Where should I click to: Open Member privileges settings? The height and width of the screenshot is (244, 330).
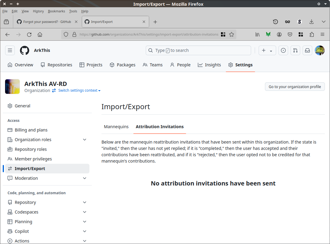[x=33, y=159]
